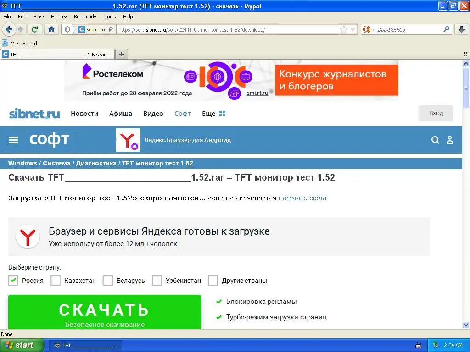470x352 pixels.
Task: Expand the Еще menu with grid icon
Action: click(213, 114)
